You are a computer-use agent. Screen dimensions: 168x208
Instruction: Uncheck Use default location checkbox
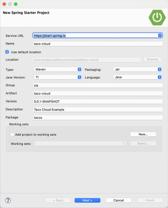click(x=7, y=52)
